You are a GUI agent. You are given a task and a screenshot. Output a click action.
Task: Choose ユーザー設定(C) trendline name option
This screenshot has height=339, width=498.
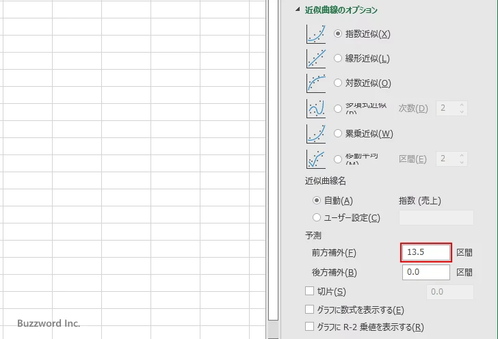click(x=317, y=217)
